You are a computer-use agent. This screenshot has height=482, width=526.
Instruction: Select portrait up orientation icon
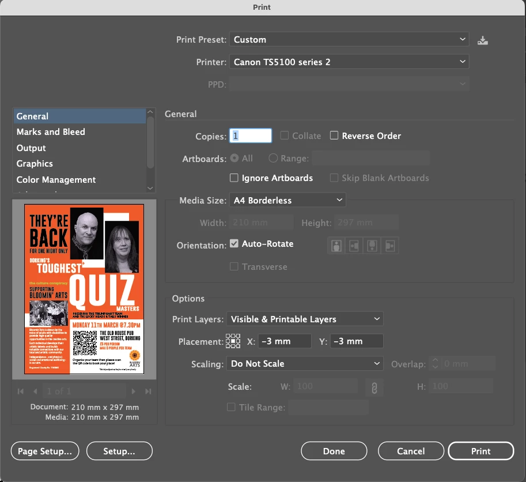[x=336, y=246]
